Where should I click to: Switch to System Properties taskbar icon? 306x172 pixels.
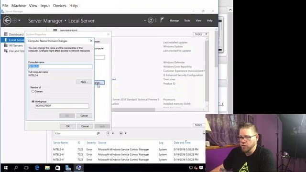click(78, 168)
